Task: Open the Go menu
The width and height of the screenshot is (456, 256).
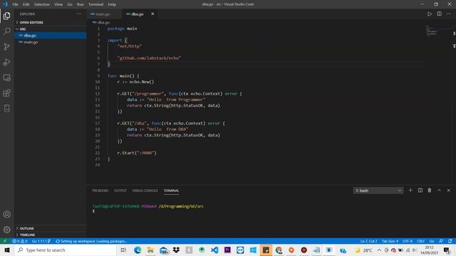Action: [70, 4]
